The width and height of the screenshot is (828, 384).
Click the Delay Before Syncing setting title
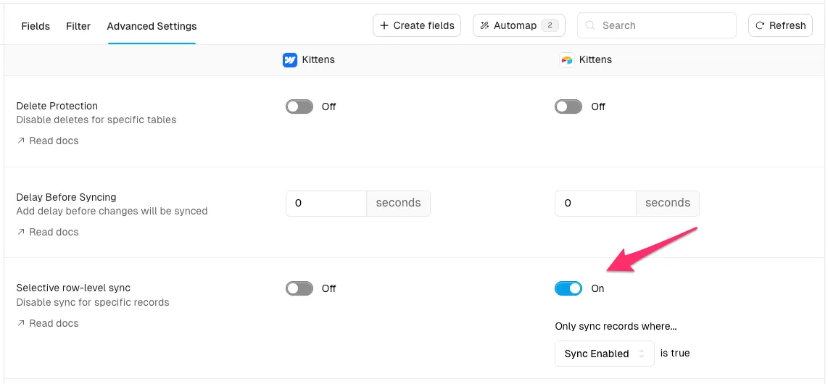click(x=66, y=197)
